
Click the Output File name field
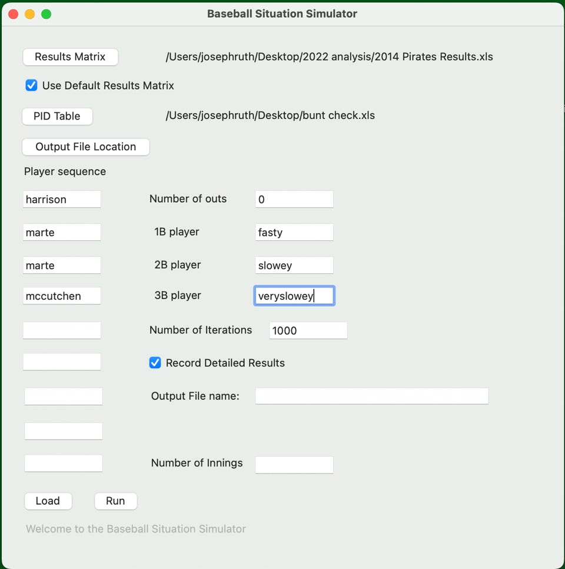[x=372, y=396]
